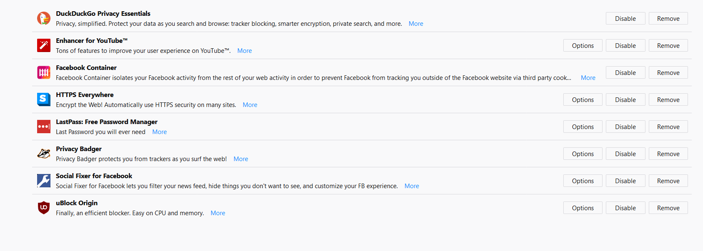Viewport: 703px width, 251px height.
Task: Open the More link for uBlock Origin
Action: [x=218, y=213]
